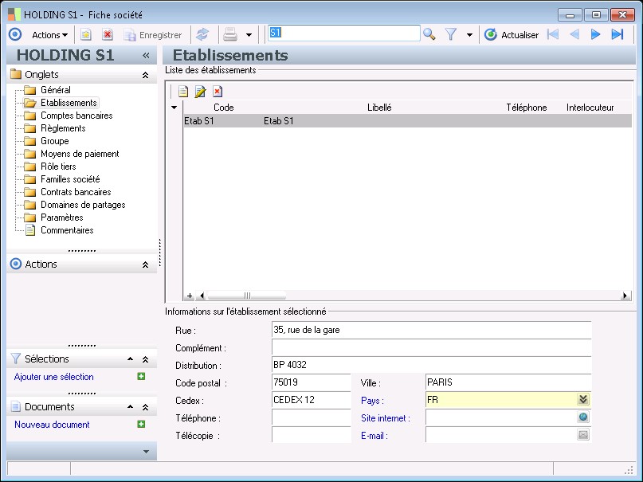This screenshot has width=643, height=482.
Task: Click into the Rue address field
Action: pos(430,330)
